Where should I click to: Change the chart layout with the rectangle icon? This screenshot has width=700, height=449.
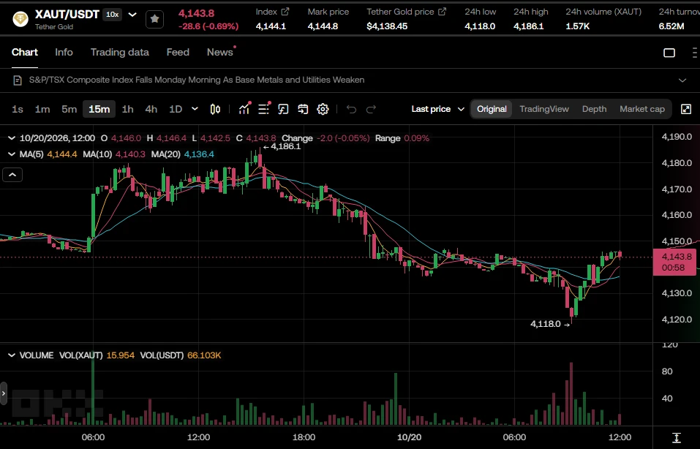pos(669,53)
